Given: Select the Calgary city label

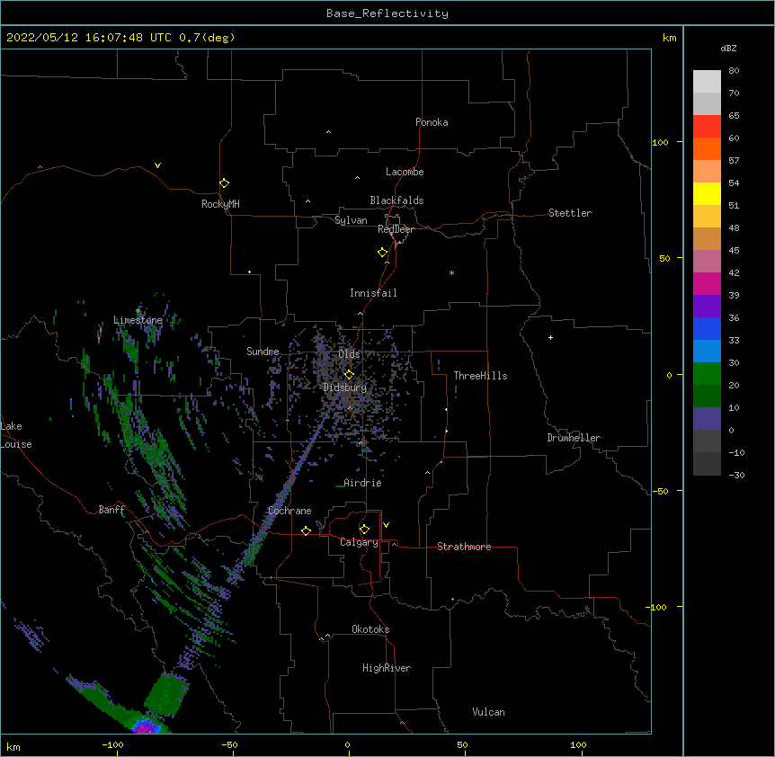Looking at the screenshot, I should [x=359, y=542].
